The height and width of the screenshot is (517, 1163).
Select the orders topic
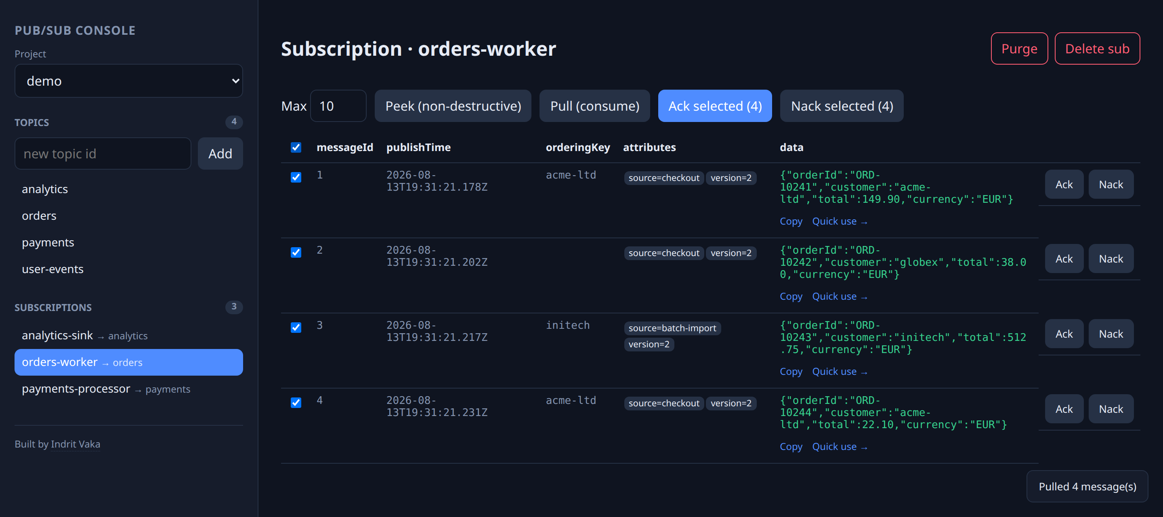point(129,215)
